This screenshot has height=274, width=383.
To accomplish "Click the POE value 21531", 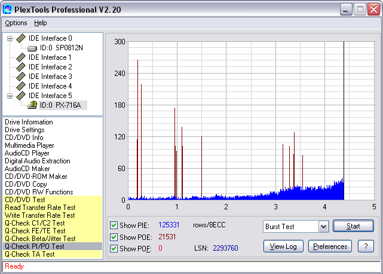I will (167, 237).
